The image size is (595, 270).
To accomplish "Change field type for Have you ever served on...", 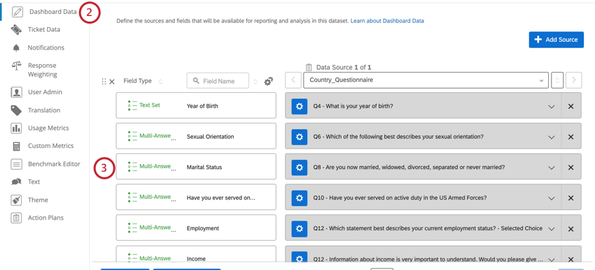I will [152, 197].
